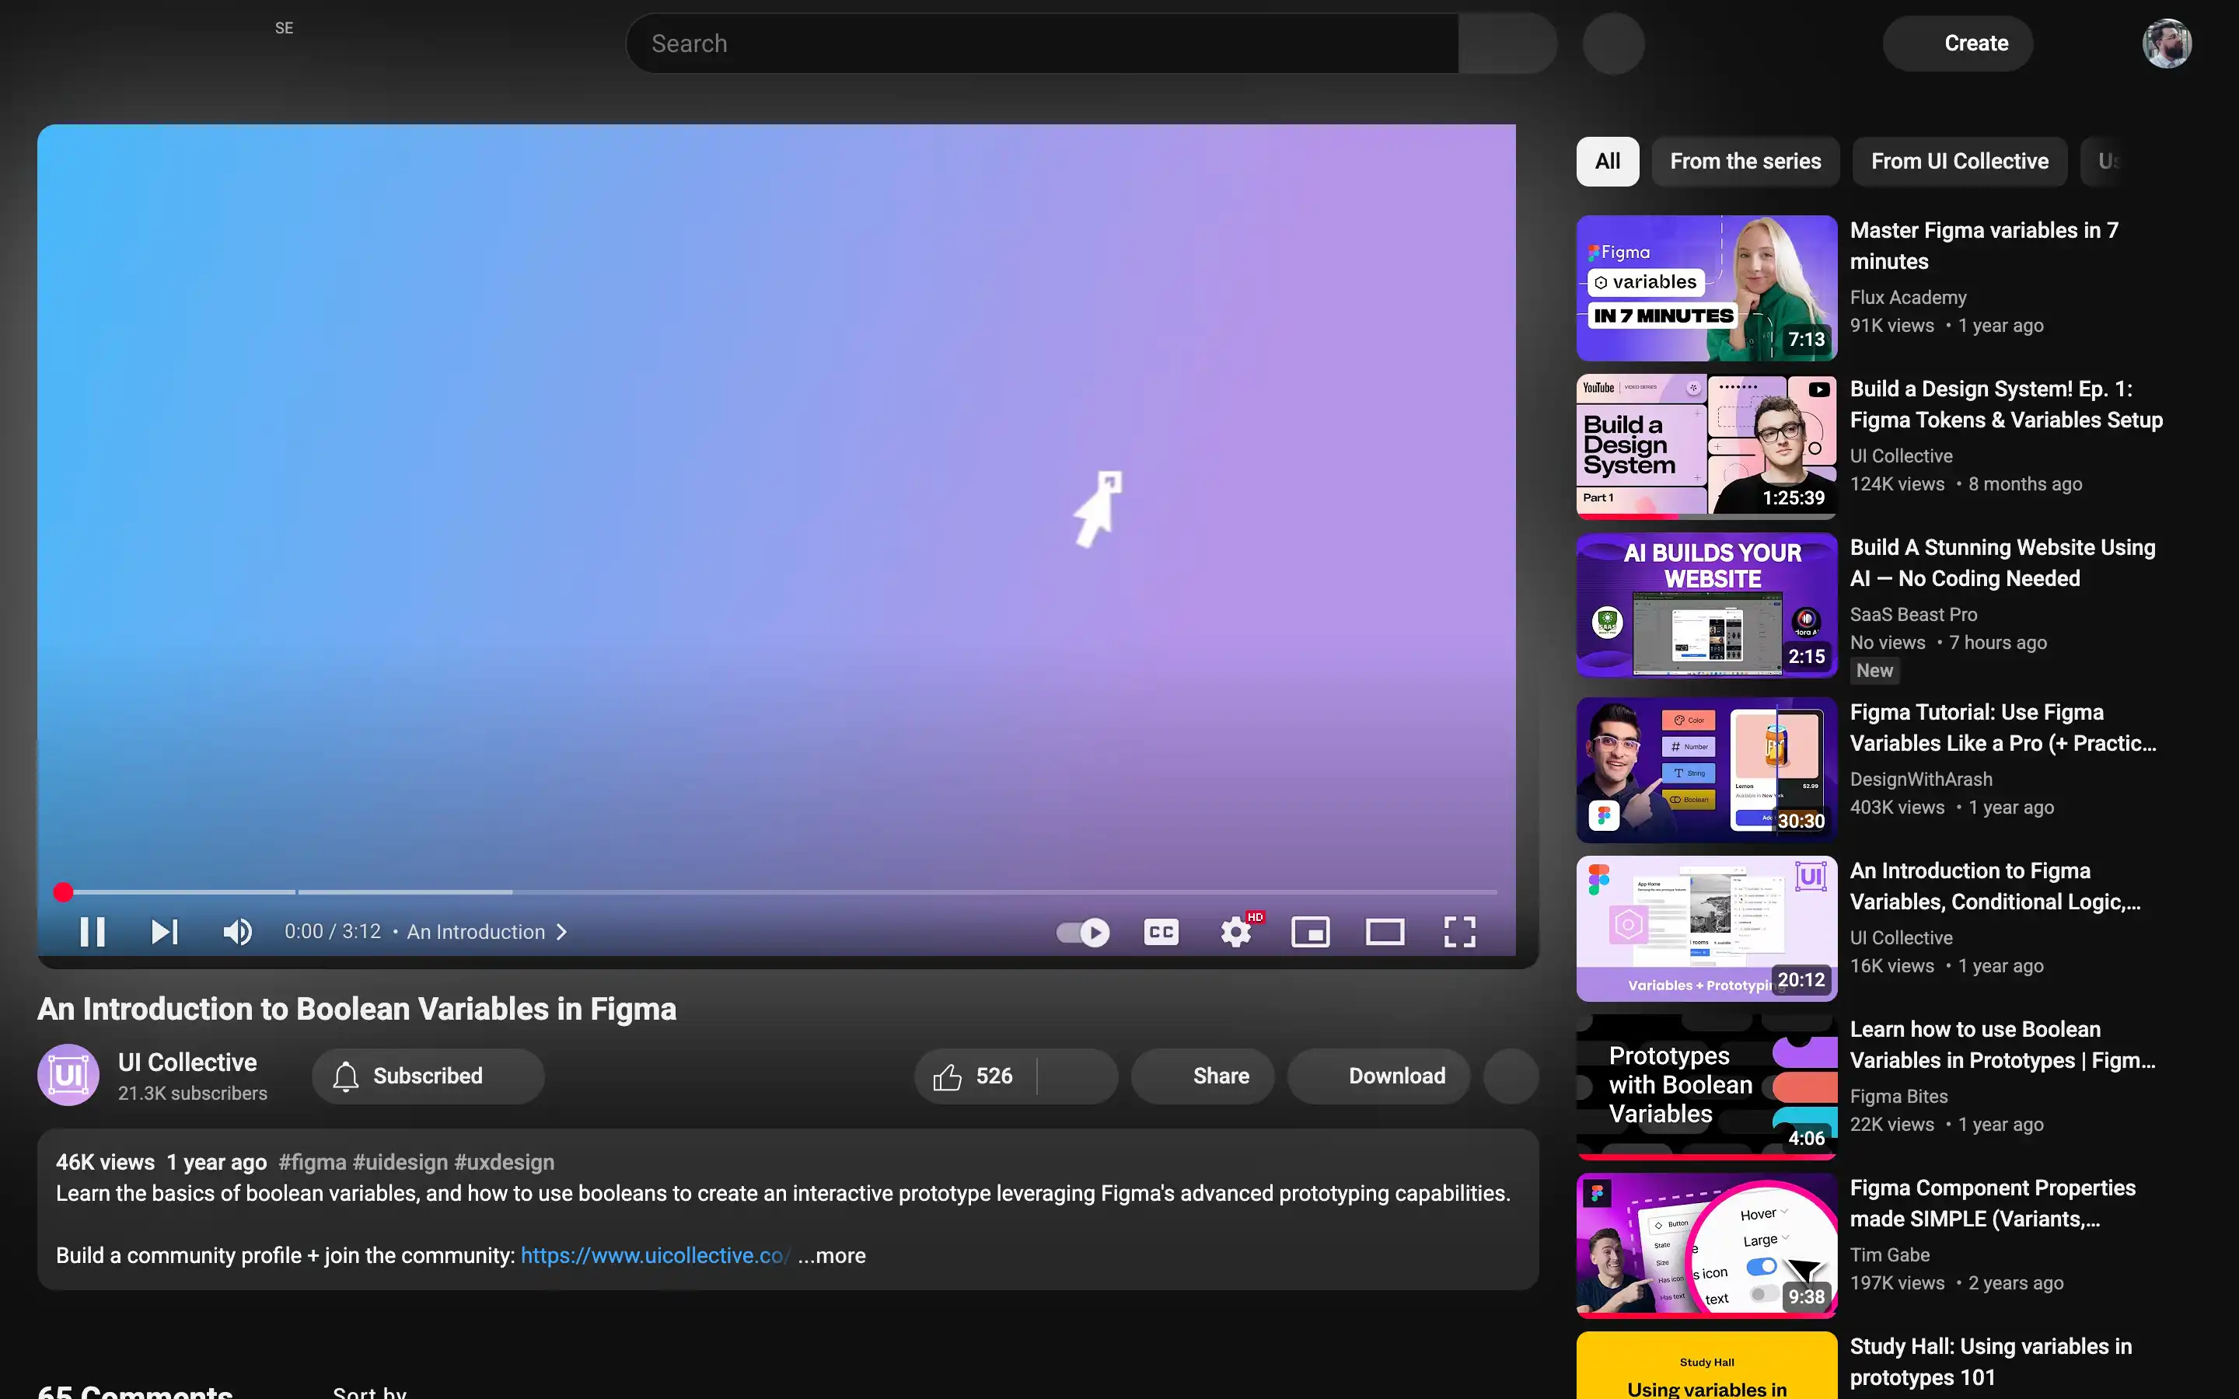The image size is (2239, 1399).
Task: Open Study Hall Using variables thumbnail
Action: point(1706,1366)
